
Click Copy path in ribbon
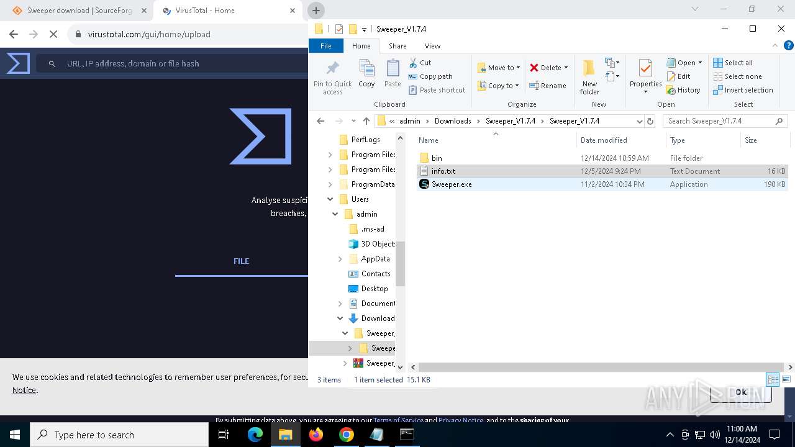tap(430, 76)
